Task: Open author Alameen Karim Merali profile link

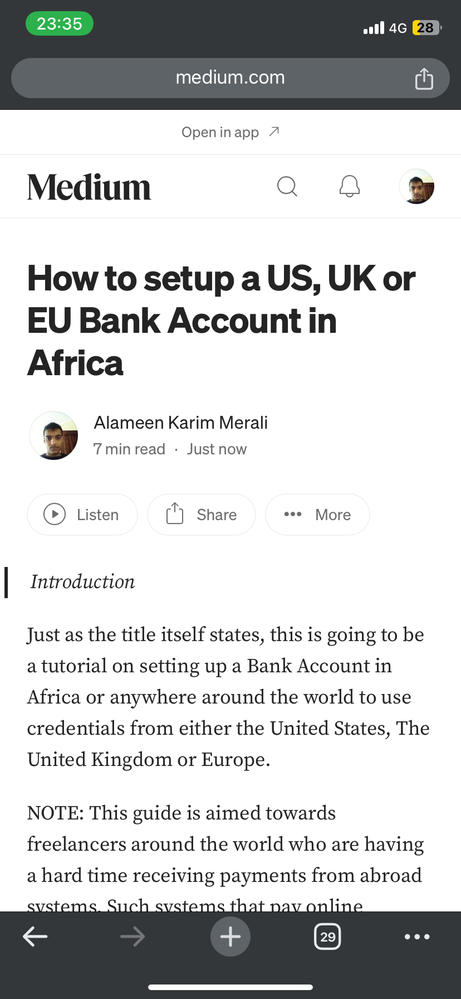Action: pyautogui.click(x=180, y=423)
